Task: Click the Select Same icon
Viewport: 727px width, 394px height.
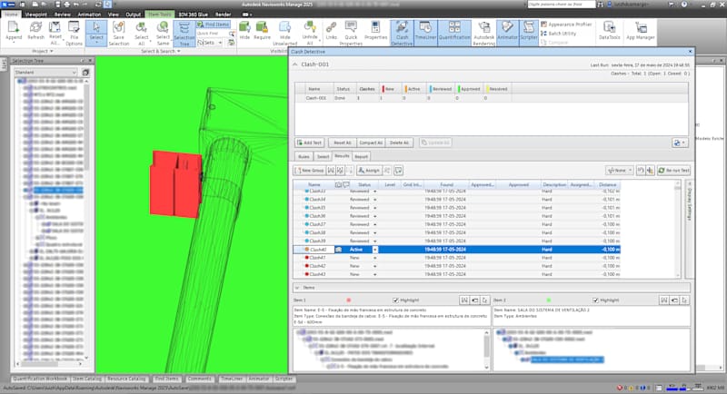Action: (163, 32)
